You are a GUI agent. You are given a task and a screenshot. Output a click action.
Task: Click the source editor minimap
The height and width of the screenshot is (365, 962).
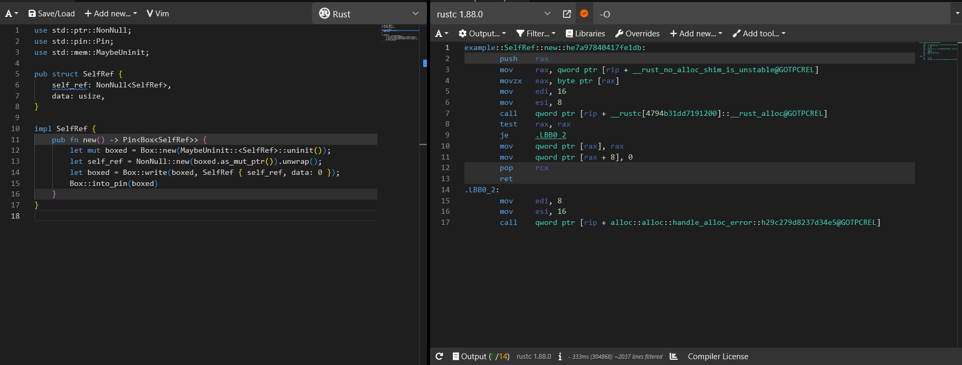[x=400, y=33]
